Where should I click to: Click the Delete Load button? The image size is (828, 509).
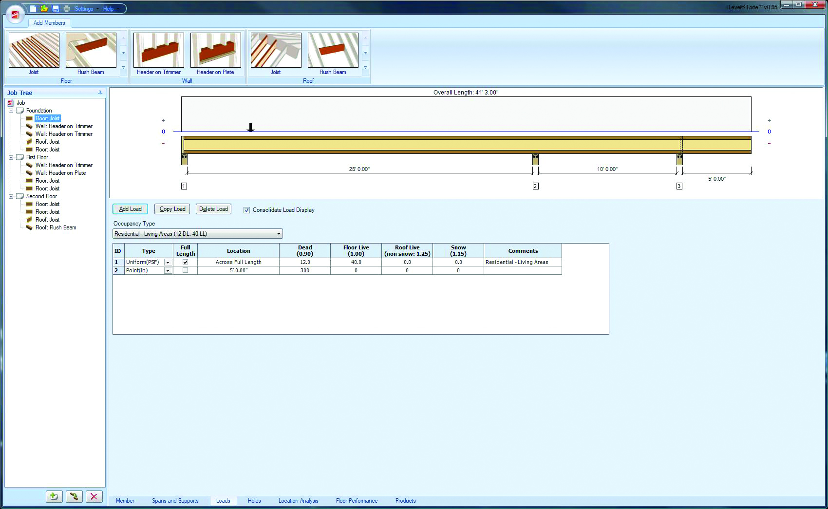pos(213,209)
